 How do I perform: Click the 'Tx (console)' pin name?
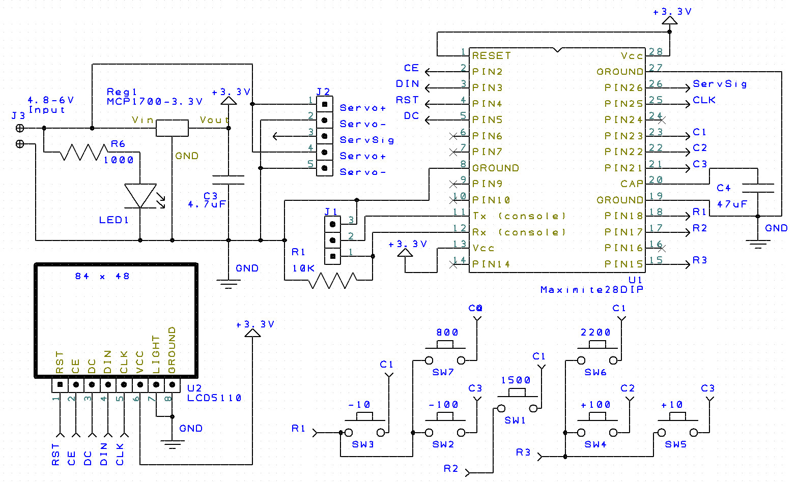519,216
